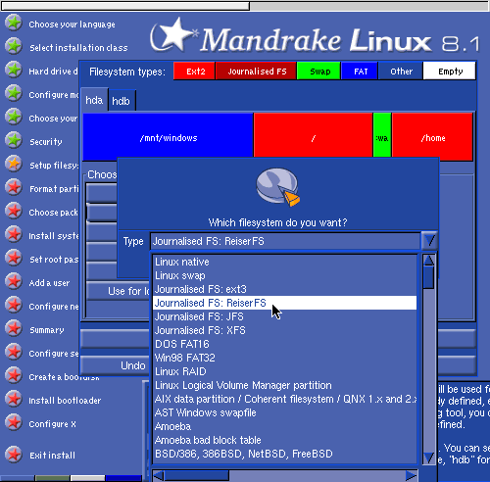Click the vertical scrollbar thumb of filesystem list

[x=428, y=277]
